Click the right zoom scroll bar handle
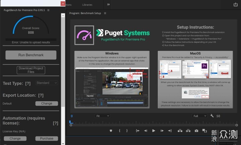The width and height of the screenshot is (241, 145). click(x=237, y=125)
